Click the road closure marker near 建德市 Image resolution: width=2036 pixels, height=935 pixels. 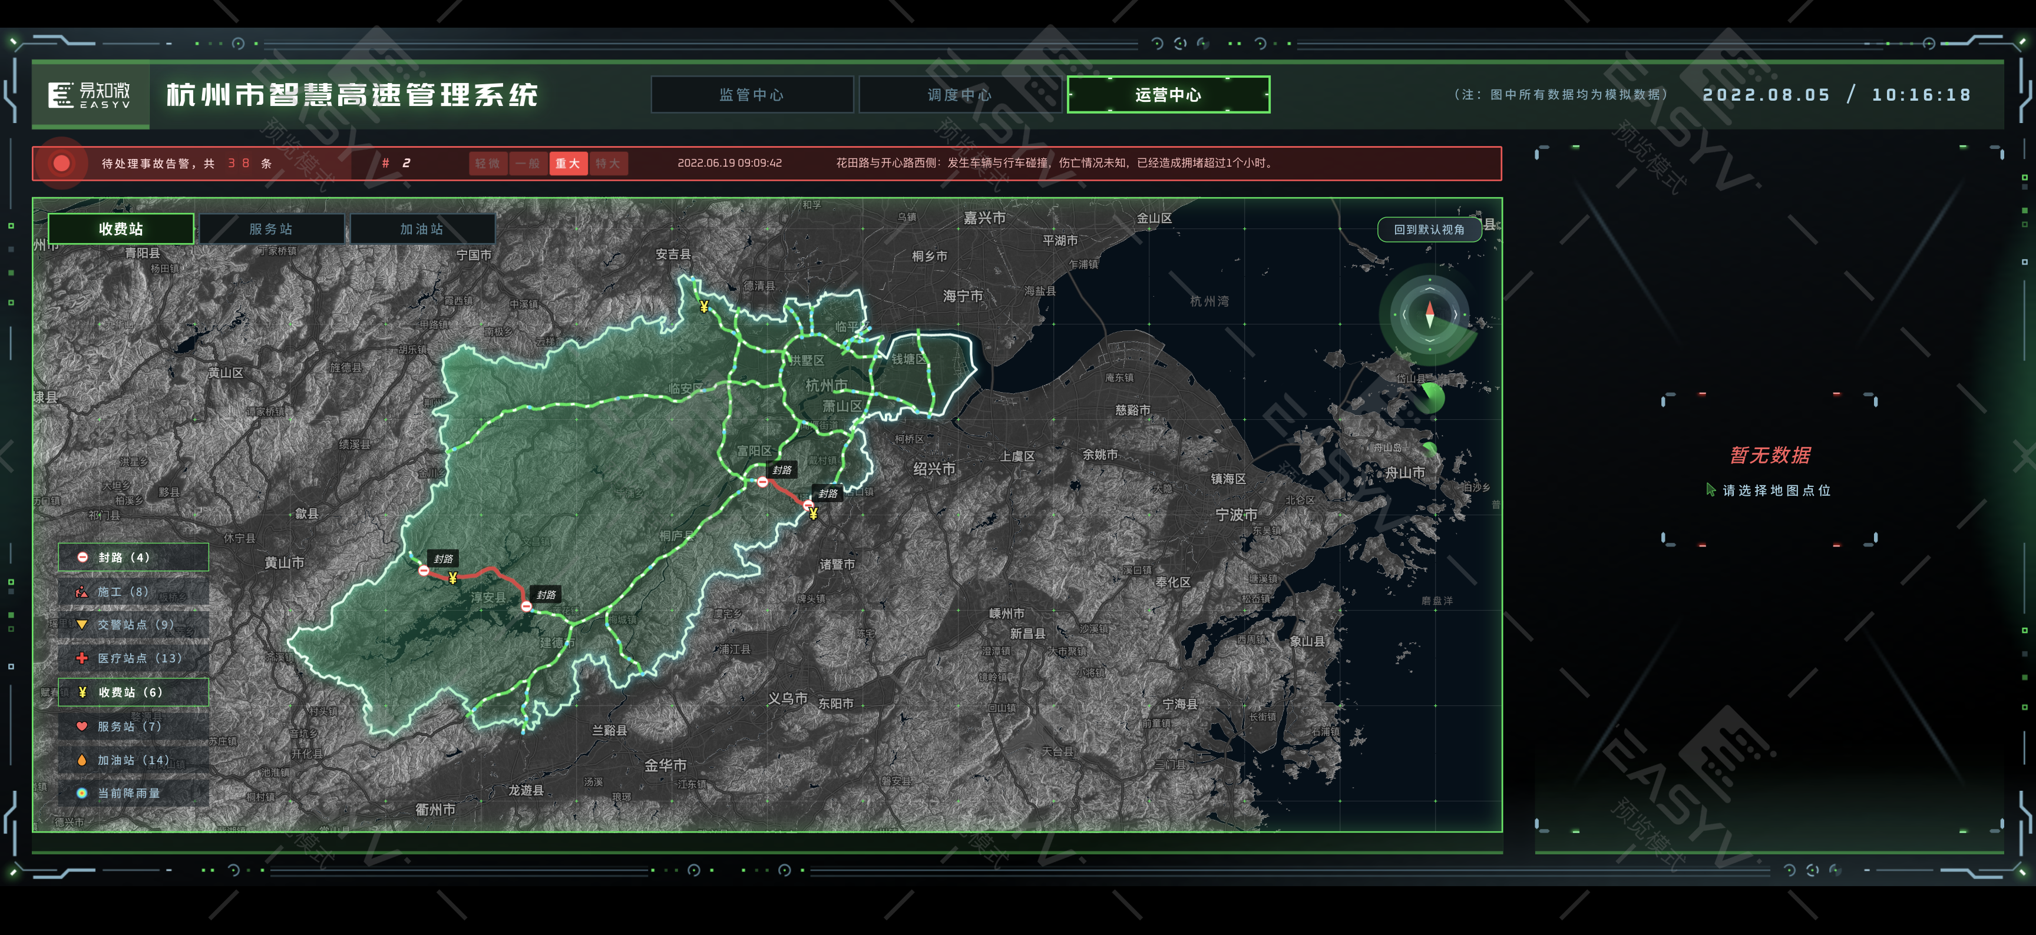527,606
